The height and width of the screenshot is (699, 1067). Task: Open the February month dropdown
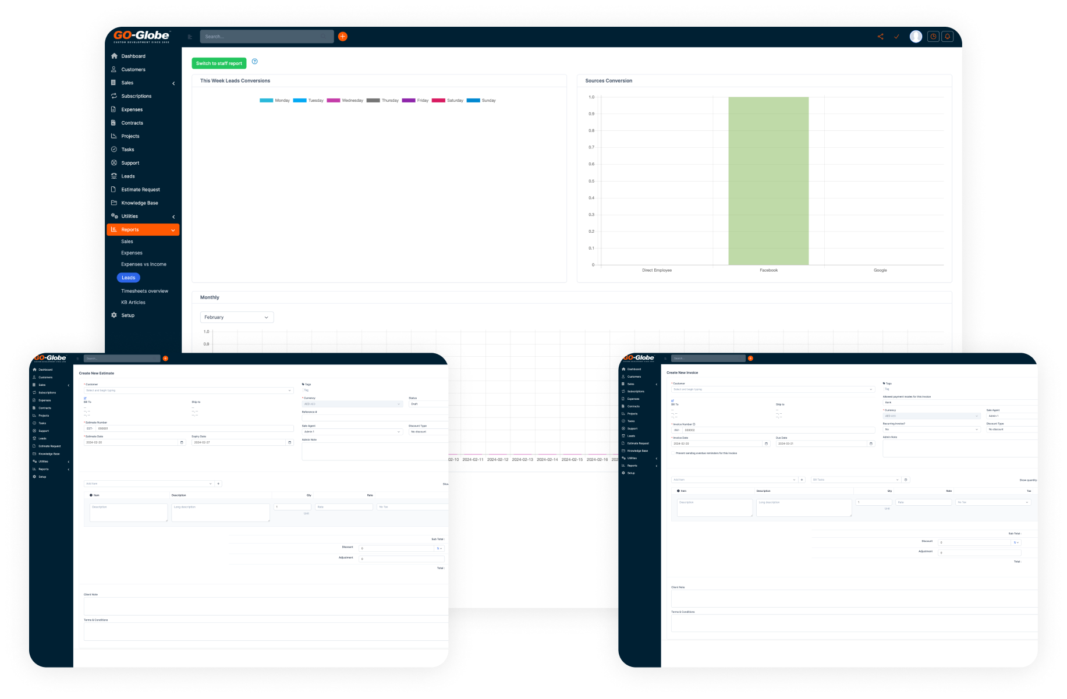pos(236,317)
